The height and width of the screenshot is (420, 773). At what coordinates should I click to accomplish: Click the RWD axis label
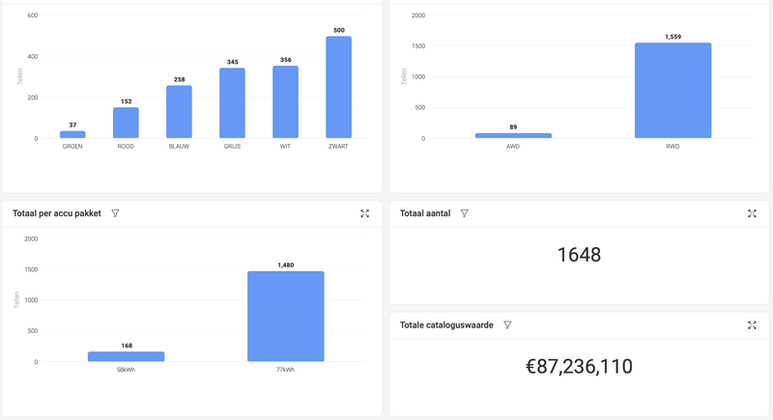point(673,146)
